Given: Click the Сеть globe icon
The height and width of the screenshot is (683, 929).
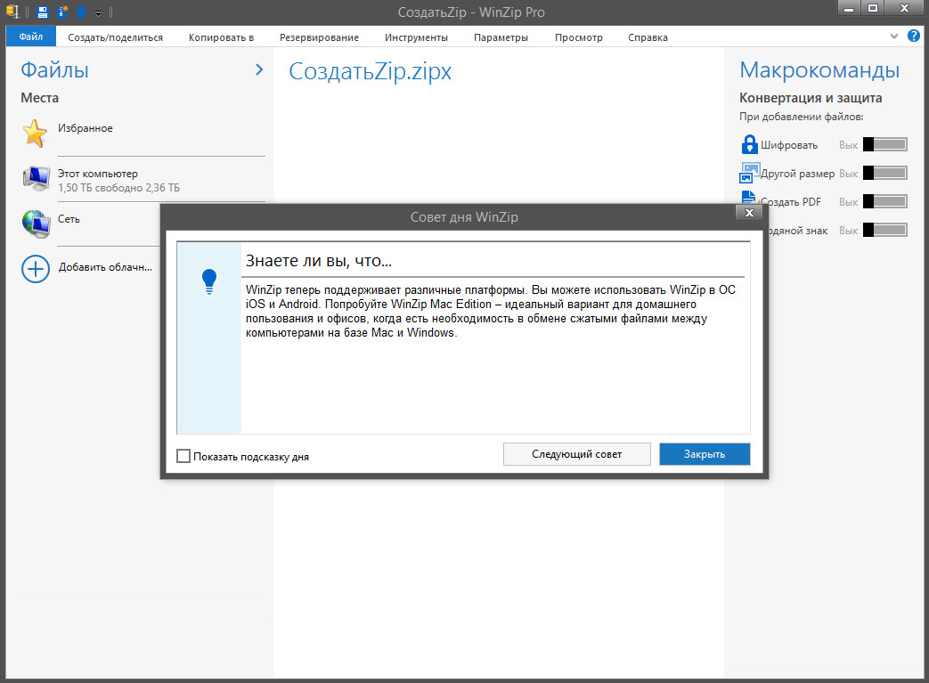Looking at the screenshot, I should point(37,224).
